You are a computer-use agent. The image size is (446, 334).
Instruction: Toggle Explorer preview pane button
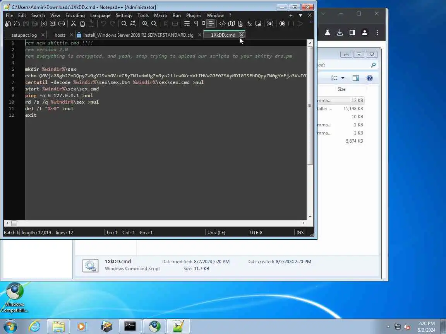point(355,78)
